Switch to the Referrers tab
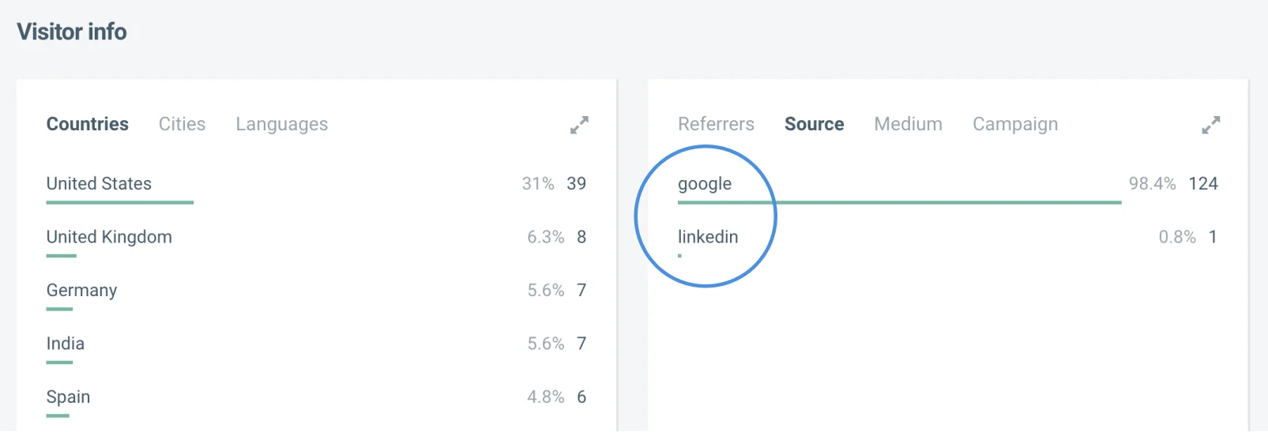 point(715,124)
